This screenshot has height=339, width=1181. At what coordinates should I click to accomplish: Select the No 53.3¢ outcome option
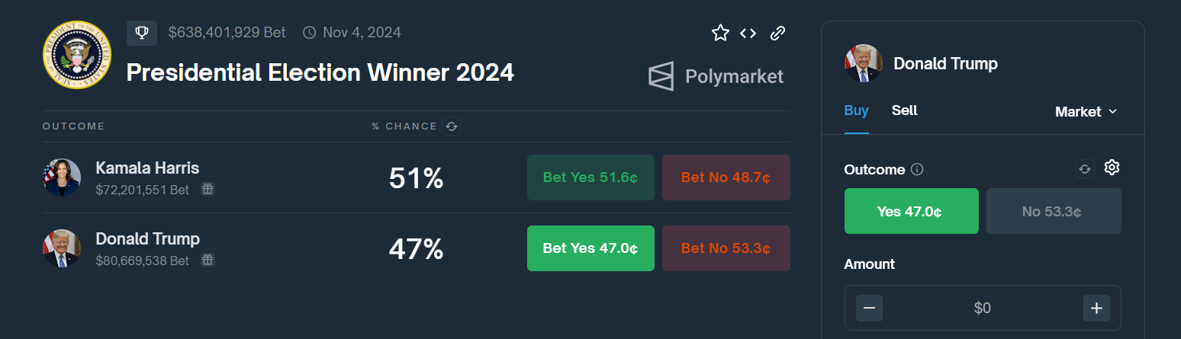pyautogui.click(x=1054, y=211)
